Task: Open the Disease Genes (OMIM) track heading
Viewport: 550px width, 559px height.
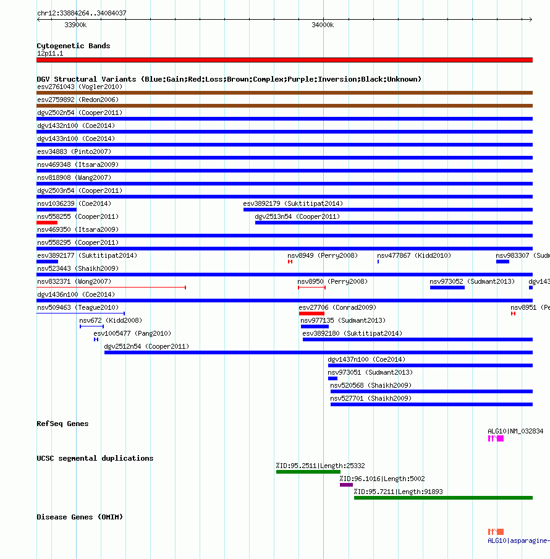Action: (80, 517)
